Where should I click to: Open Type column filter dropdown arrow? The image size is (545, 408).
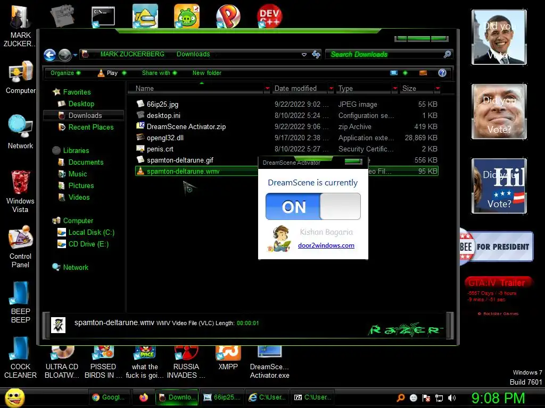point(395,89)
